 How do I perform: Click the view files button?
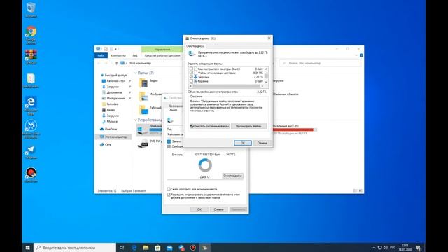click(248, 126)
